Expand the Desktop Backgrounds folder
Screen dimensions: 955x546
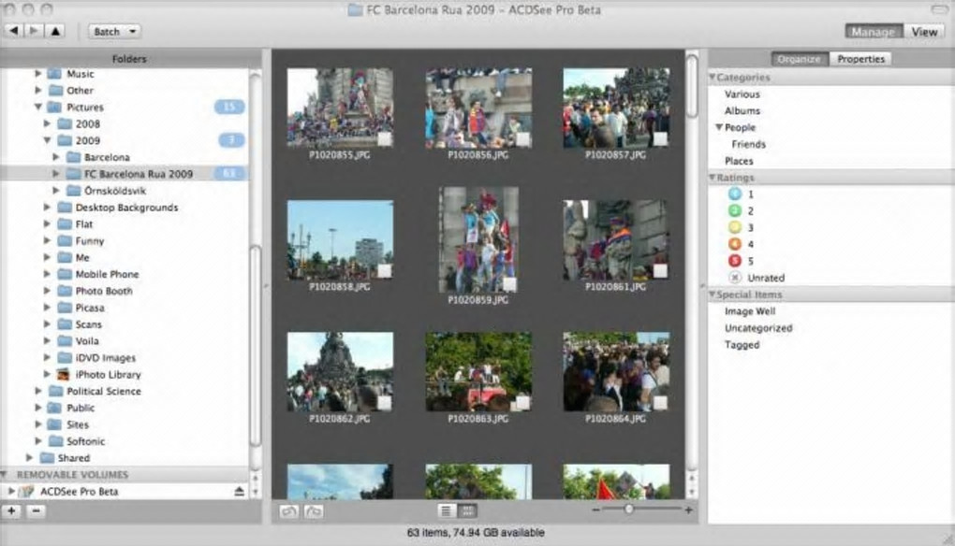(x=48, y=208)
